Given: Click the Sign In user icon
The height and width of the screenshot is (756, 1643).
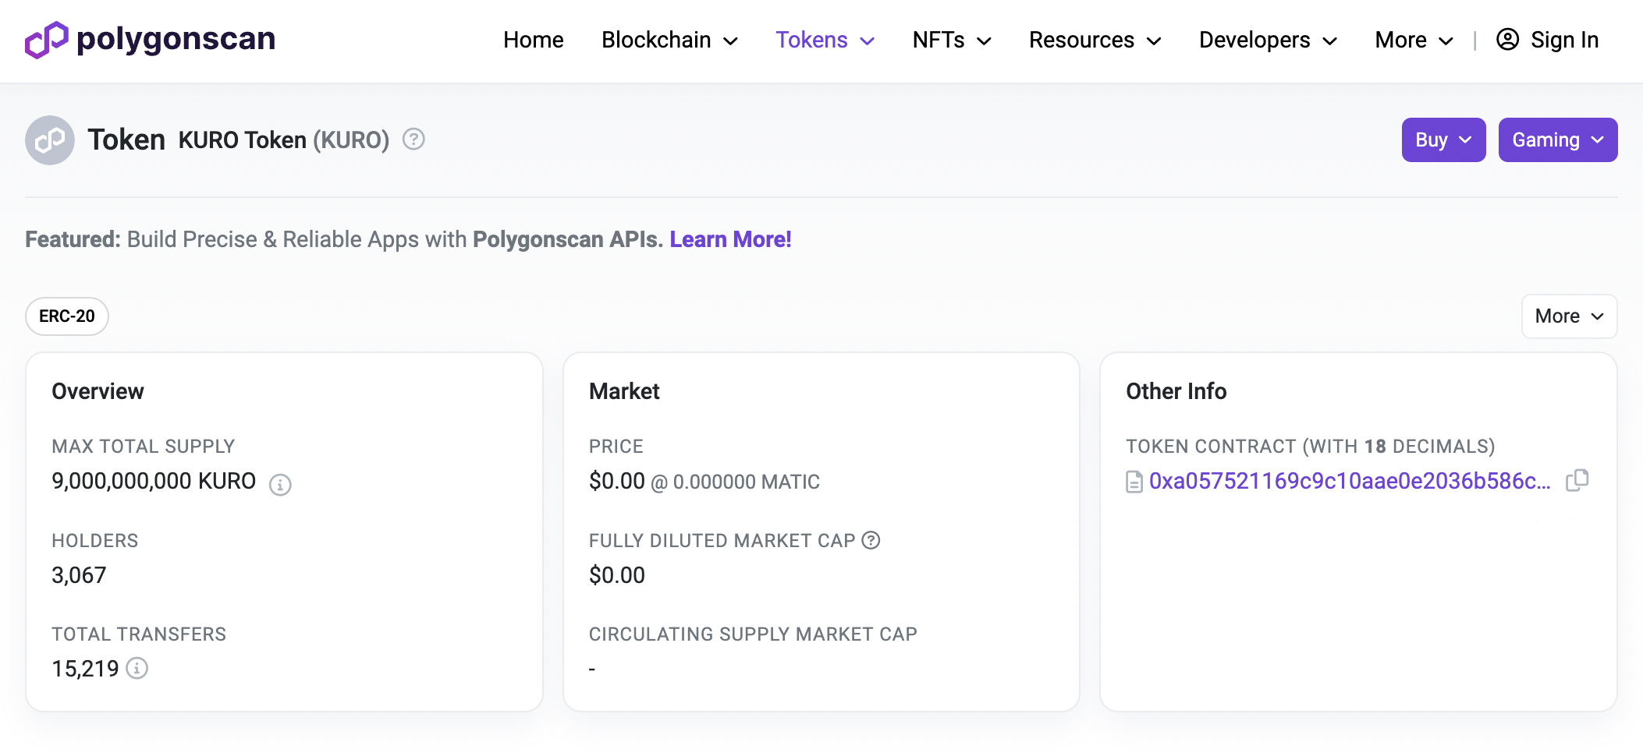Looking at the screenshot, I should [1507, 40].
